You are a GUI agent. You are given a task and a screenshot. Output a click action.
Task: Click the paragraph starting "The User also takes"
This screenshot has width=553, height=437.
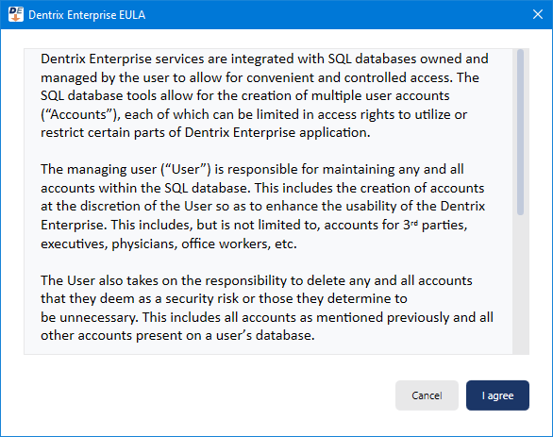click(267, 308)
